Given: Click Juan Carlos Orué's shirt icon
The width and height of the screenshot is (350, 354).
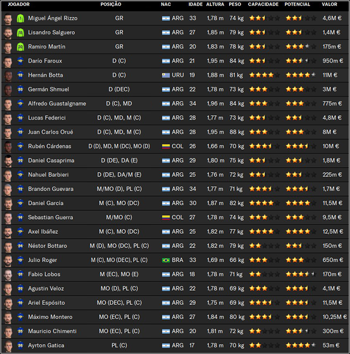Looking at the screenshot, I should coord(20,132).
